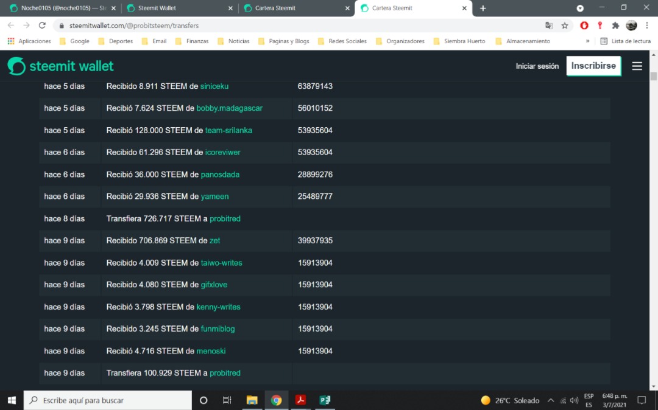Open Task View in taskbar
658x410 pixels.
(x=227, y=400)
